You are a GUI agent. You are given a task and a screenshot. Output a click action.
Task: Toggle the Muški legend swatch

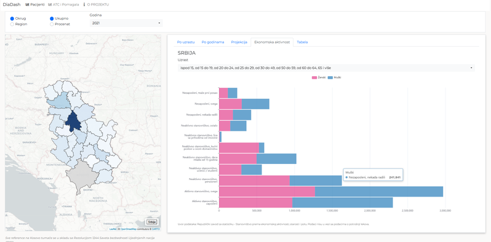[330, 77]
